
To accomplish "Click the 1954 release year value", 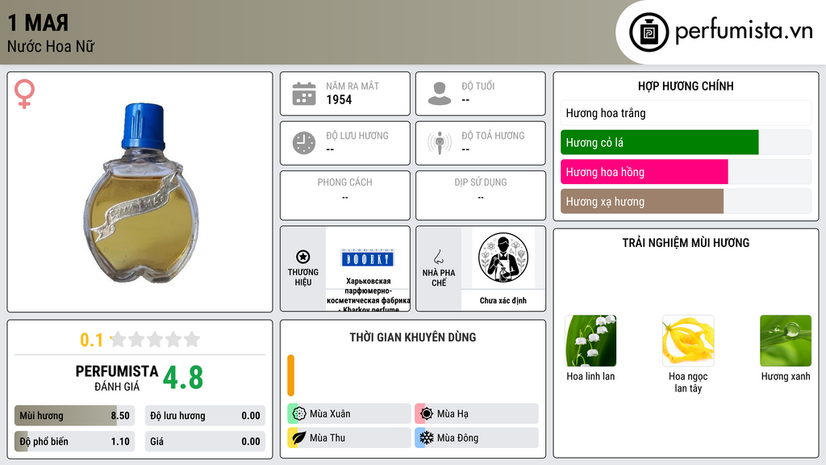I will click(339, 99).
